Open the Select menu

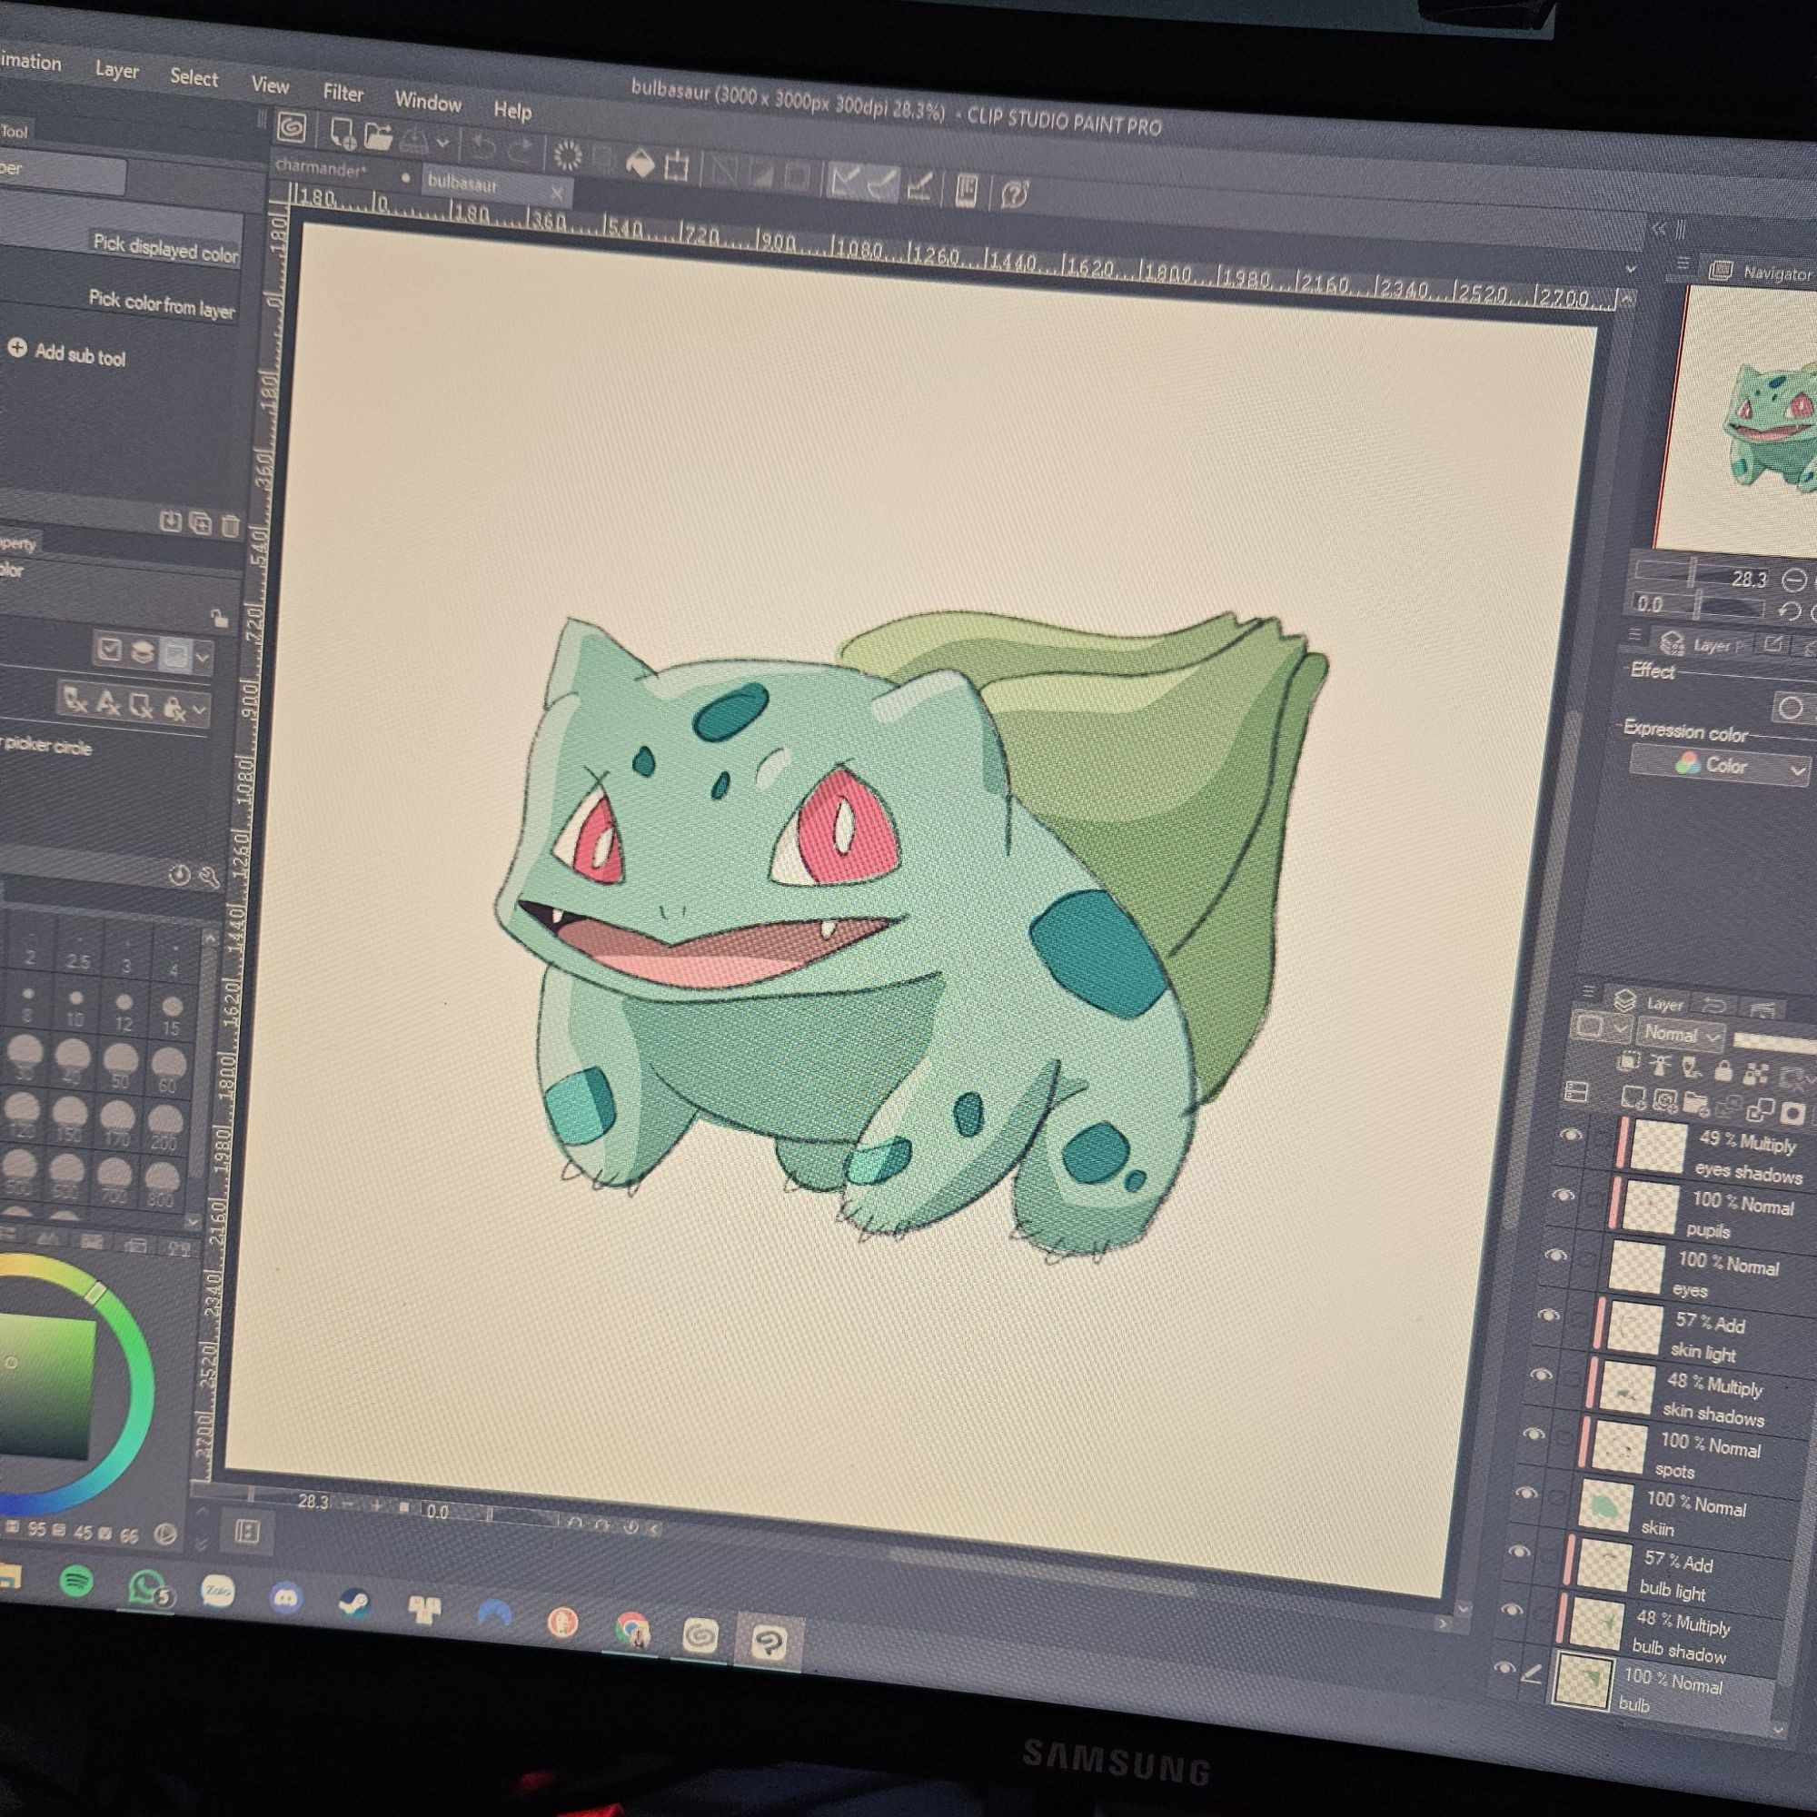click(x=194, y=78)
